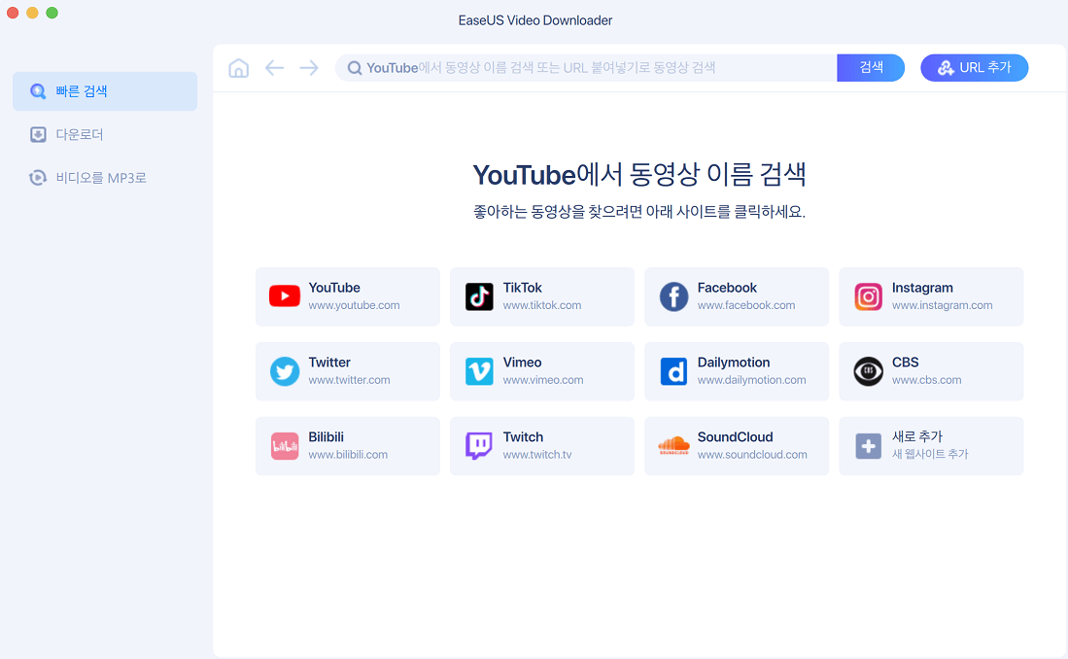Click the 다운로더 sidebar download icon

coord(38,134)
